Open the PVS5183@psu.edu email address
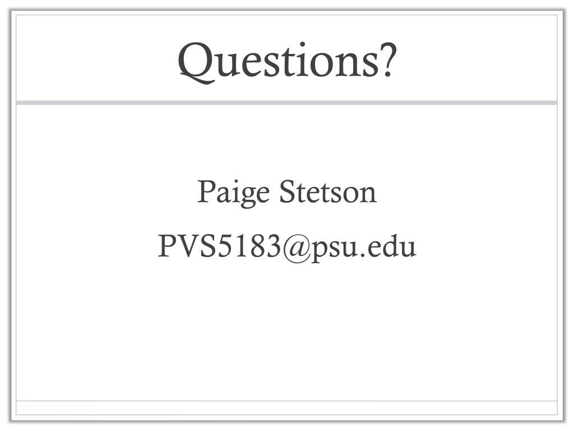This screenshot has height=431, width=574. (287, 247)
